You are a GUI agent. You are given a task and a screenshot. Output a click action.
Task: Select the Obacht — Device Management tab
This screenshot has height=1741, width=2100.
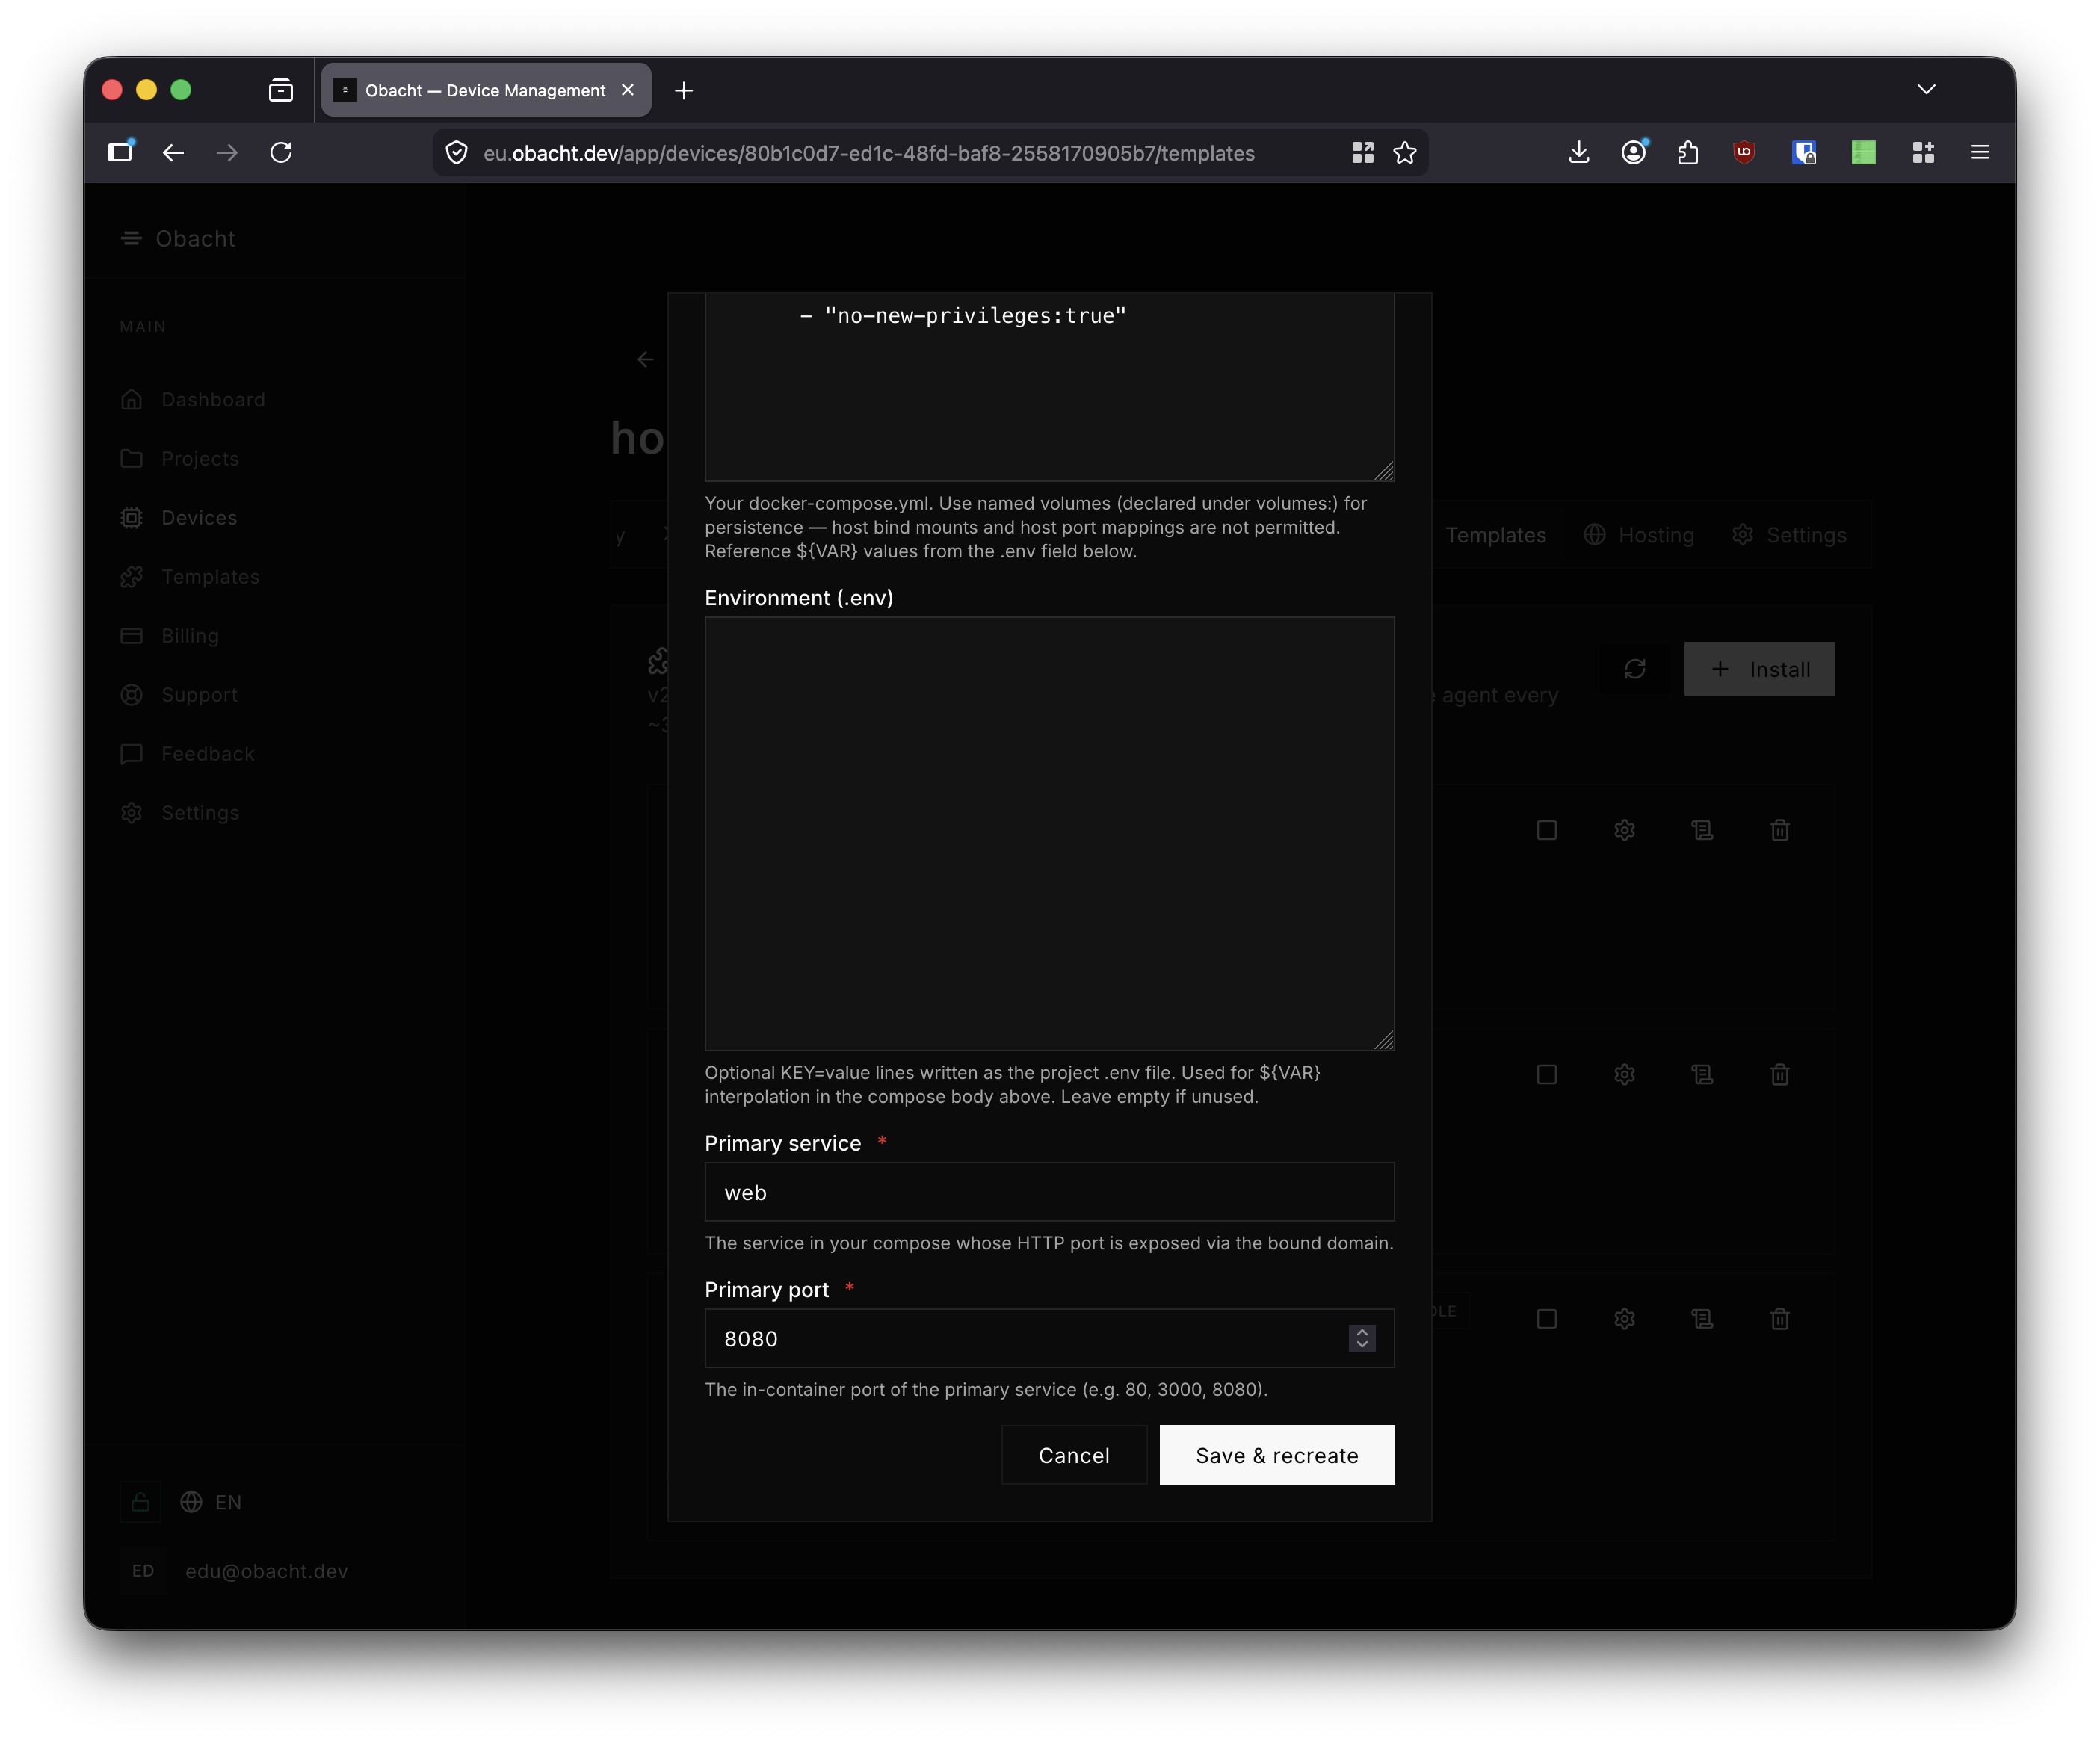pos(486,90)
